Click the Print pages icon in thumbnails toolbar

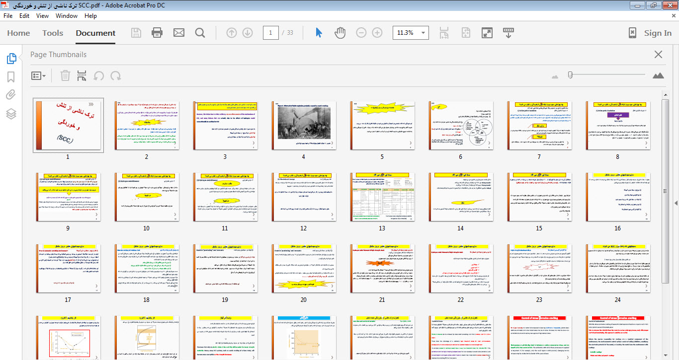pyautogui.click(x=82, y=75)
